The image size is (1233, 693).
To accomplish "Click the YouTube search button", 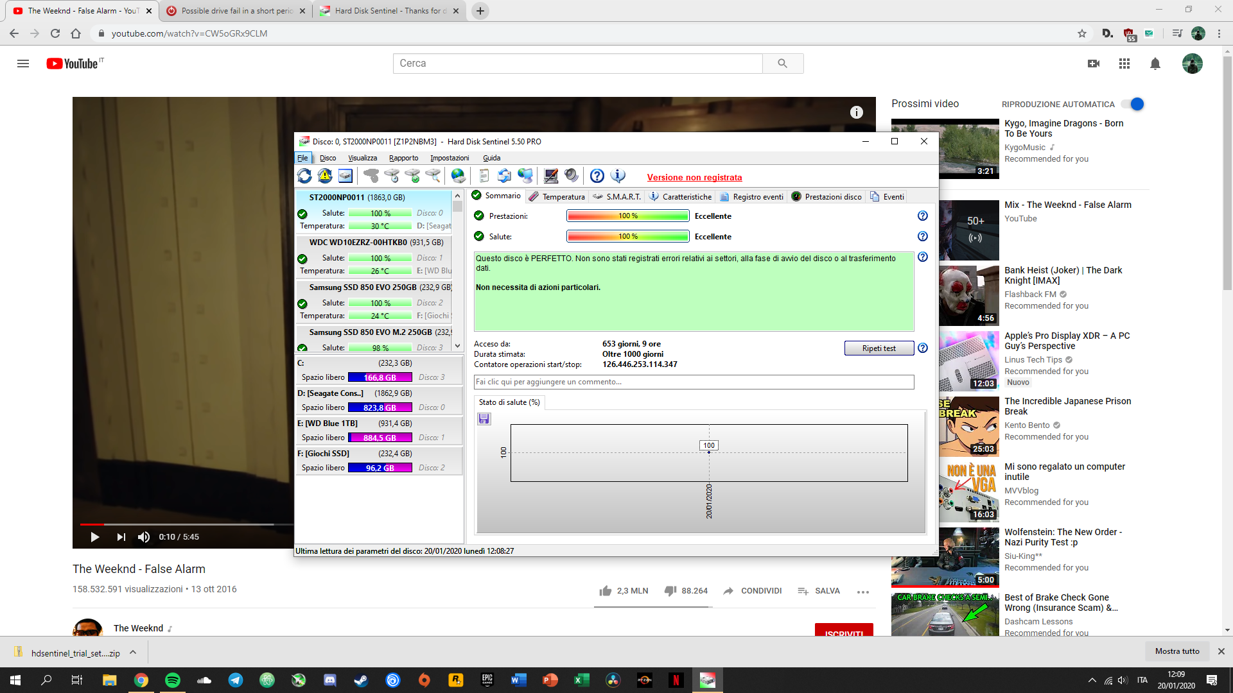I will pyautogui.click(x=782, y=64).
